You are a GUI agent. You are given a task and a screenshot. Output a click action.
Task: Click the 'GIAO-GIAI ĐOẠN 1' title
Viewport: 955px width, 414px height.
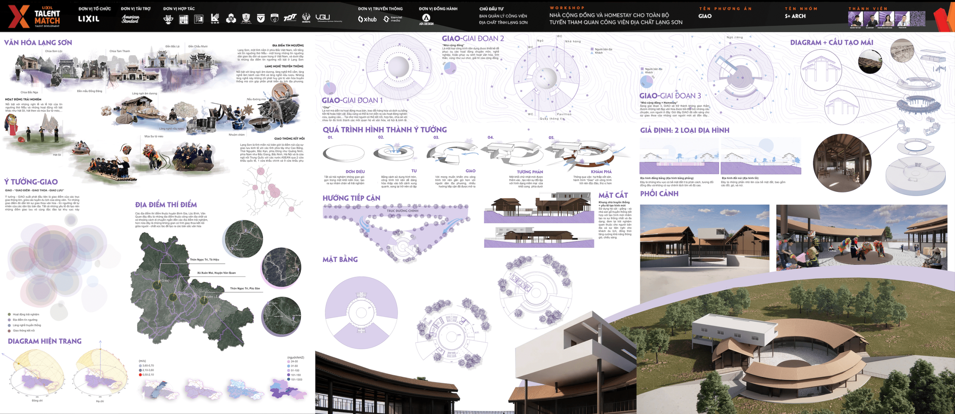coord(352,100)
